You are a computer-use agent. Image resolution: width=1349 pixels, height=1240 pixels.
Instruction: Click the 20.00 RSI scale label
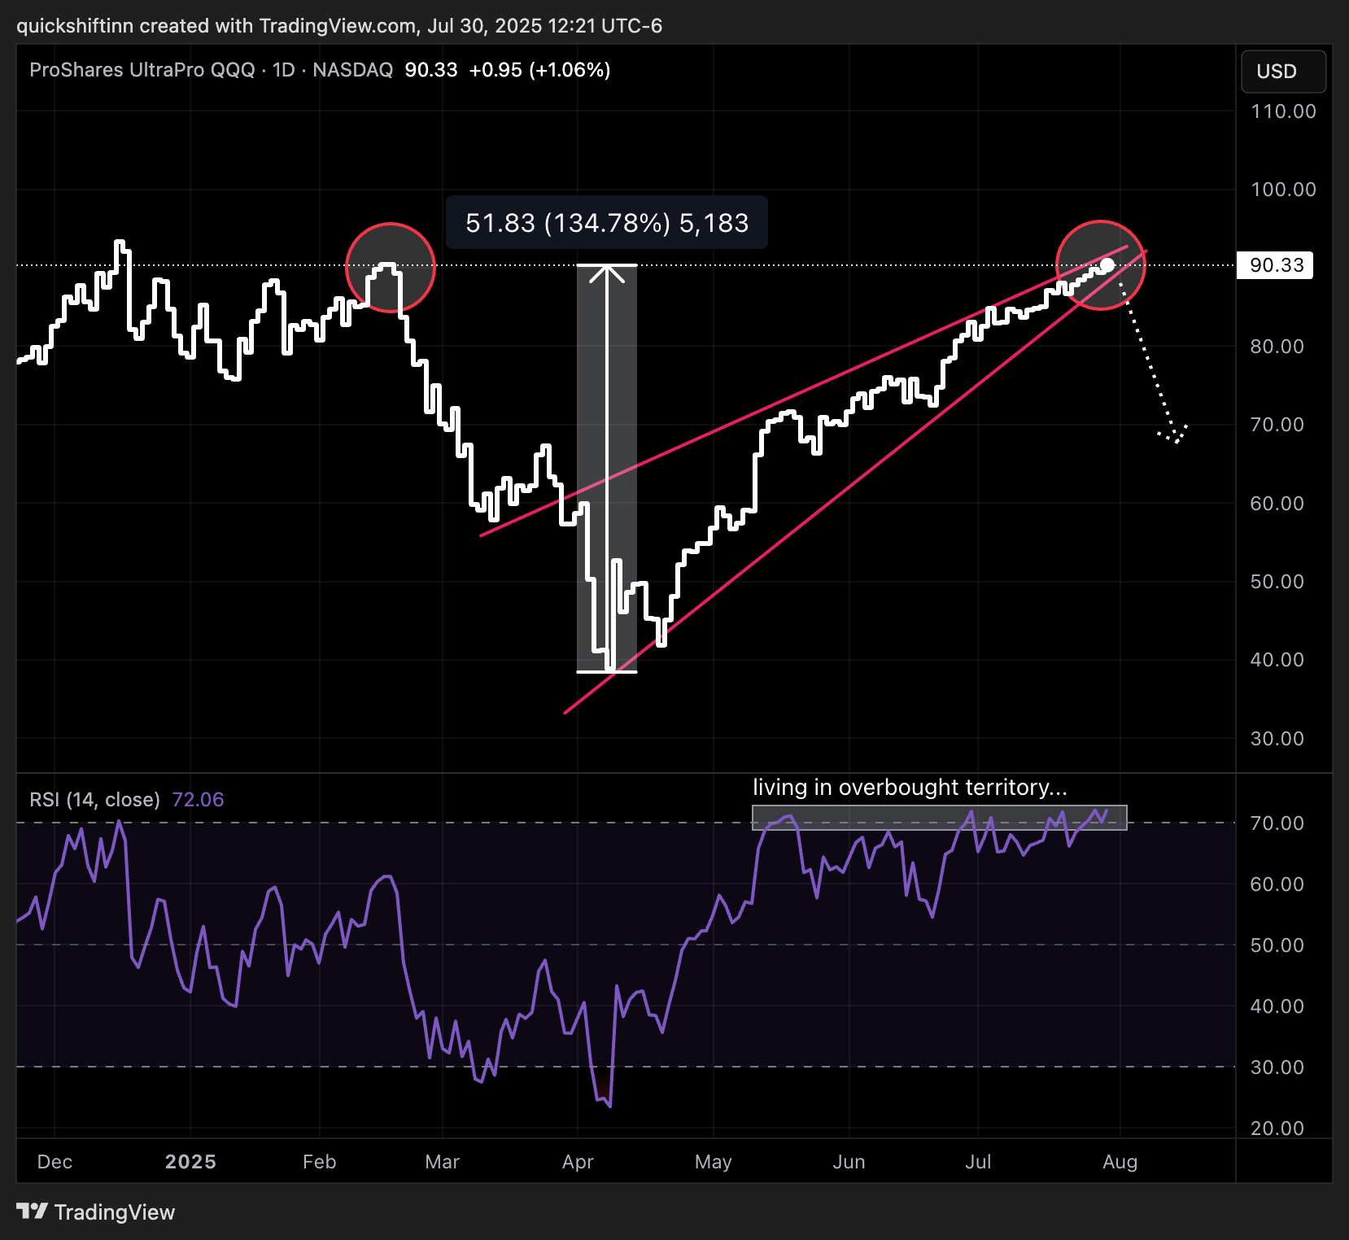pos(1277,1129)
